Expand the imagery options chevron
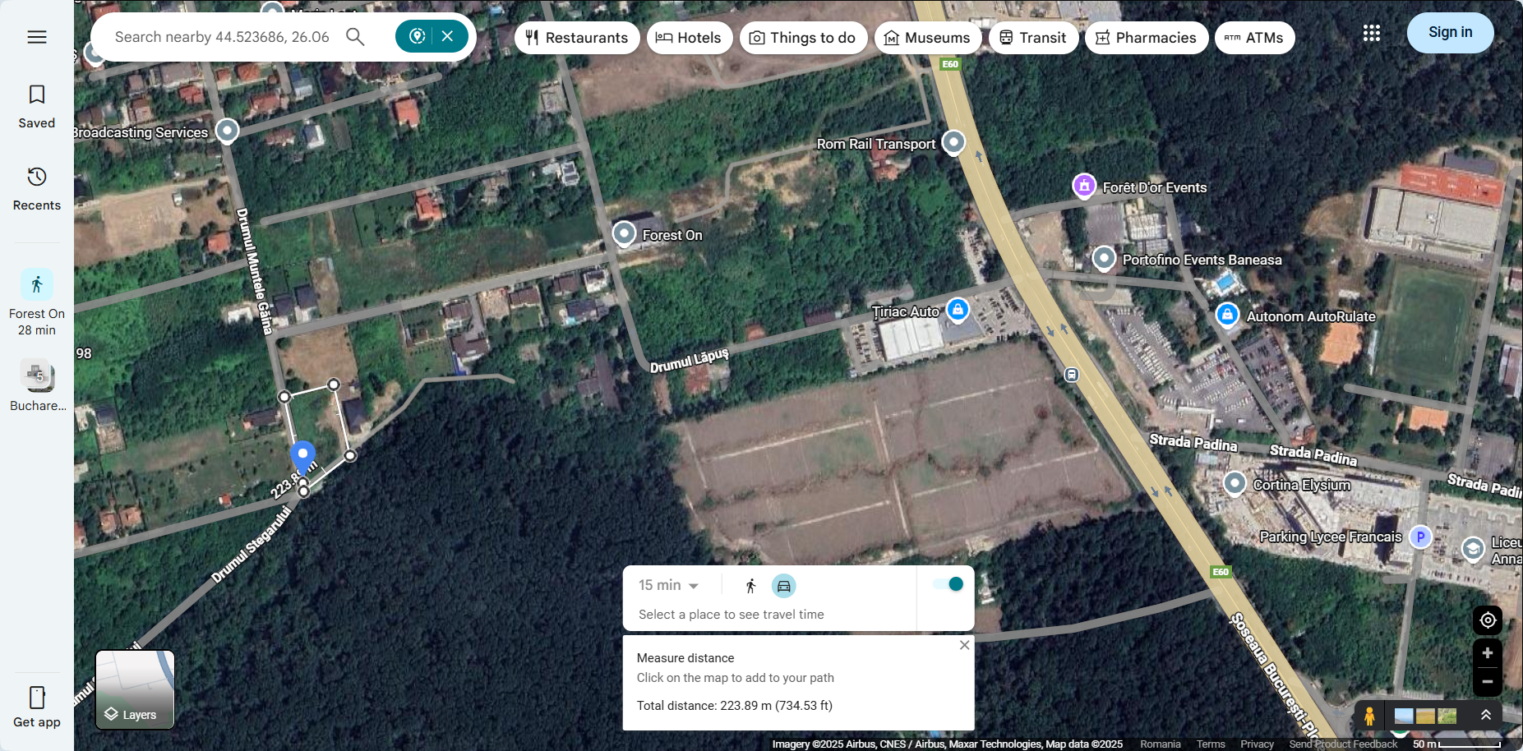This screenshot has height=751, width=1523. pyautogui.click(x=1485, y=715)
